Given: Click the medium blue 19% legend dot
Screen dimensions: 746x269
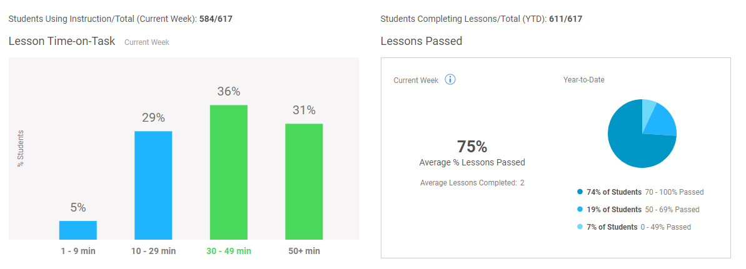Looking at the screenshot, I should (580, 210).
